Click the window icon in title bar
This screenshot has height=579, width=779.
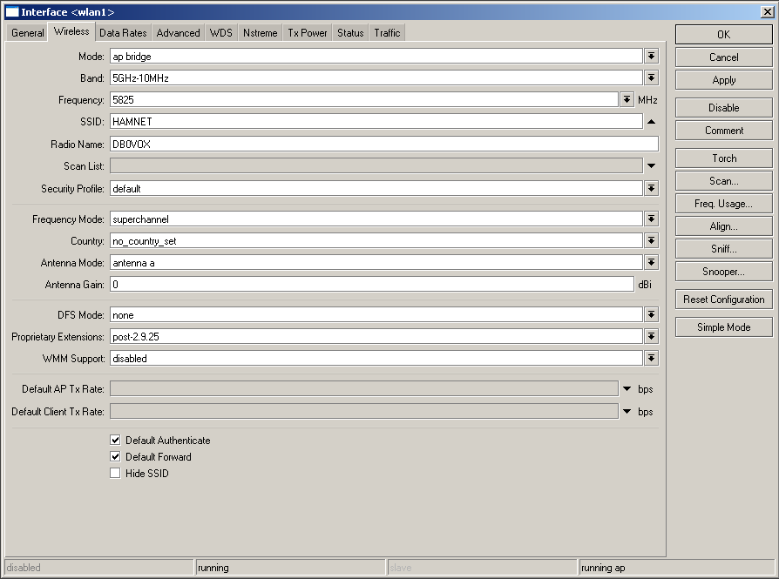point(11,11)
